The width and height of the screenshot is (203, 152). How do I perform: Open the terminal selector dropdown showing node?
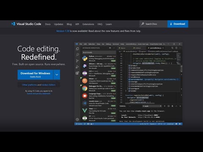(x=152, y=106)
